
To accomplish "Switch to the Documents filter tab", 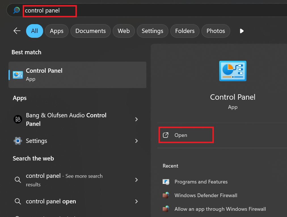I will [90, 31].
